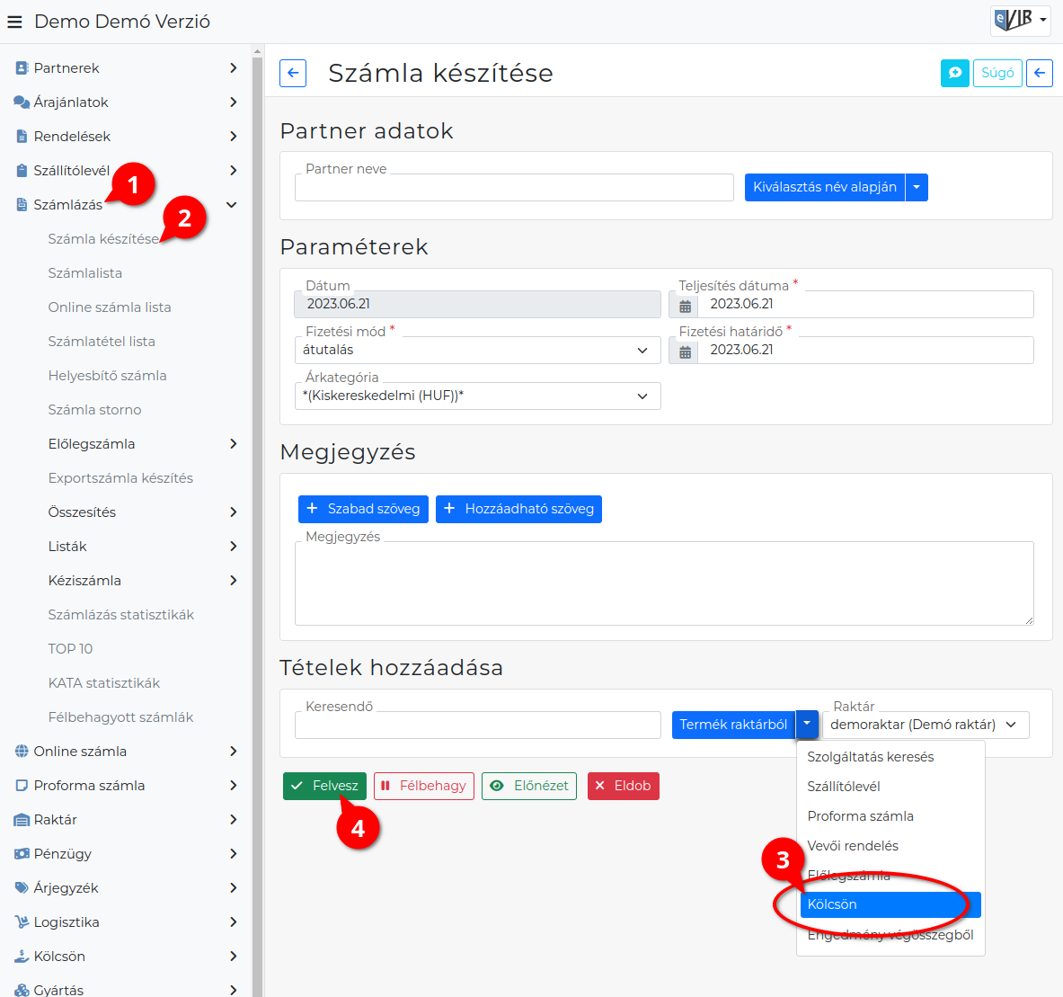Image resolution: width=1063 pixels, height=997 pixels.
Task: Open the Raktár demoraktar dropdown
Action: 926,725
